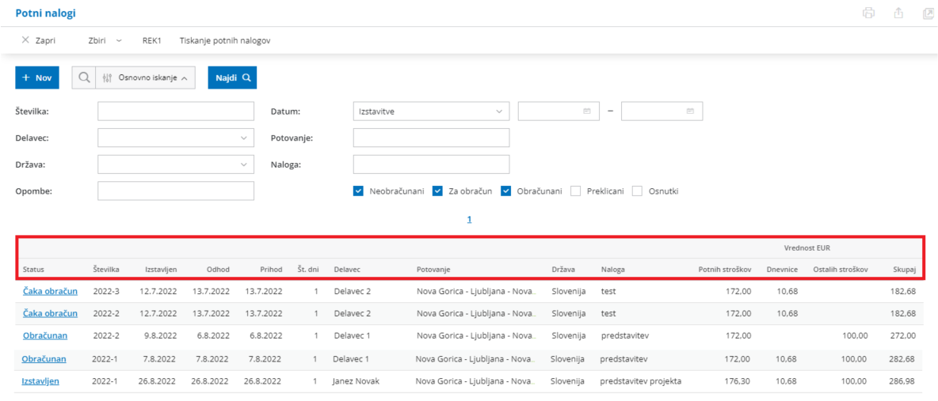Image resolution: width=938 pixels, height=401 pixels.
Task: Click the filter sliders icon for Osnovno iskanje
Action: click(108, 78)
